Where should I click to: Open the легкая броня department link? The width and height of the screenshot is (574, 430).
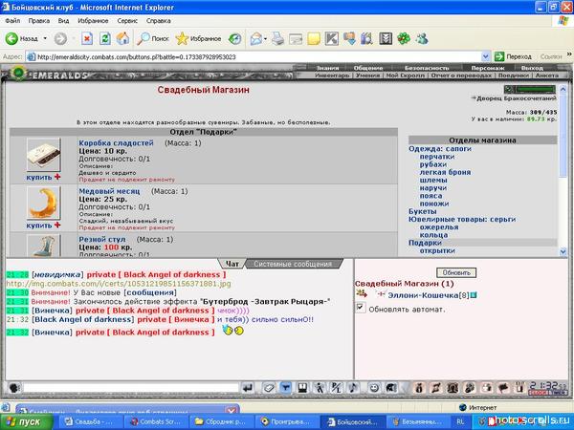coord(445,172)
